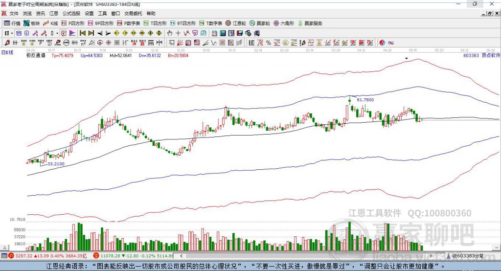
Task: Switch to the K线 chart view
Action: click(x=50, y=23)
